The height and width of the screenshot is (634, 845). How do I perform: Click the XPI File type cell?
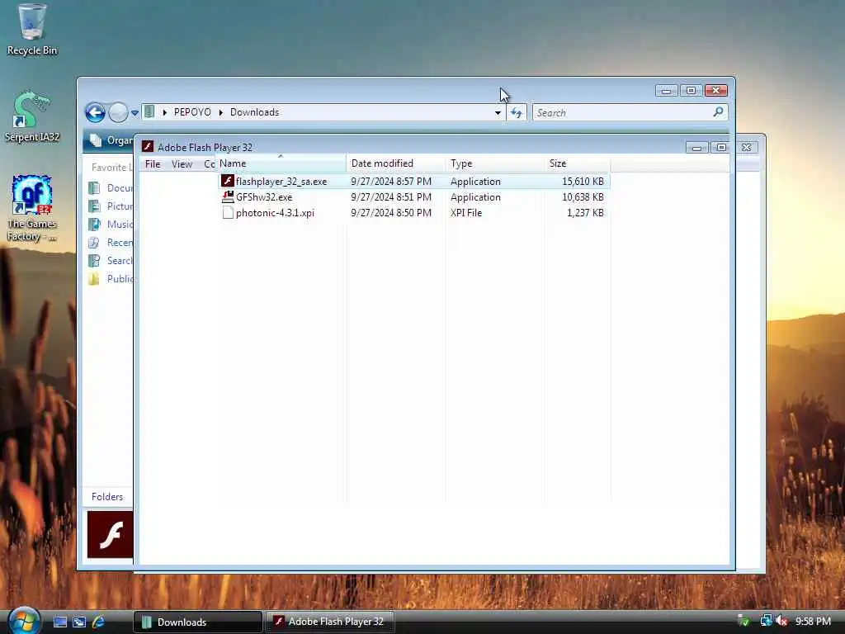click(x=466, y=213)
